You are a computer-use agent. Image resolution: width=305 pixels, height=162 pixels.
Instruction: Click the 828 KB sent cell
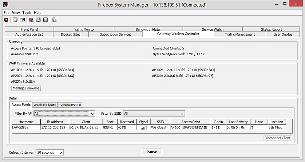[110, 127]
